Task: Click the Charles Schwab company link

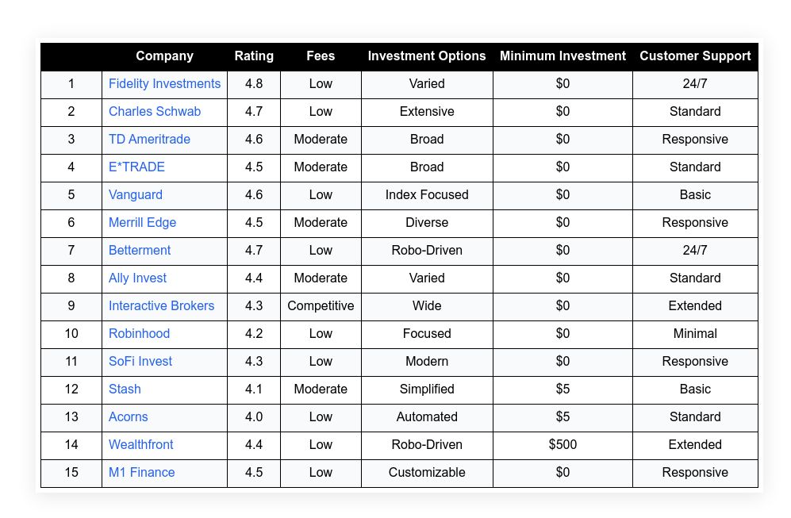Action: pos(155,112)
